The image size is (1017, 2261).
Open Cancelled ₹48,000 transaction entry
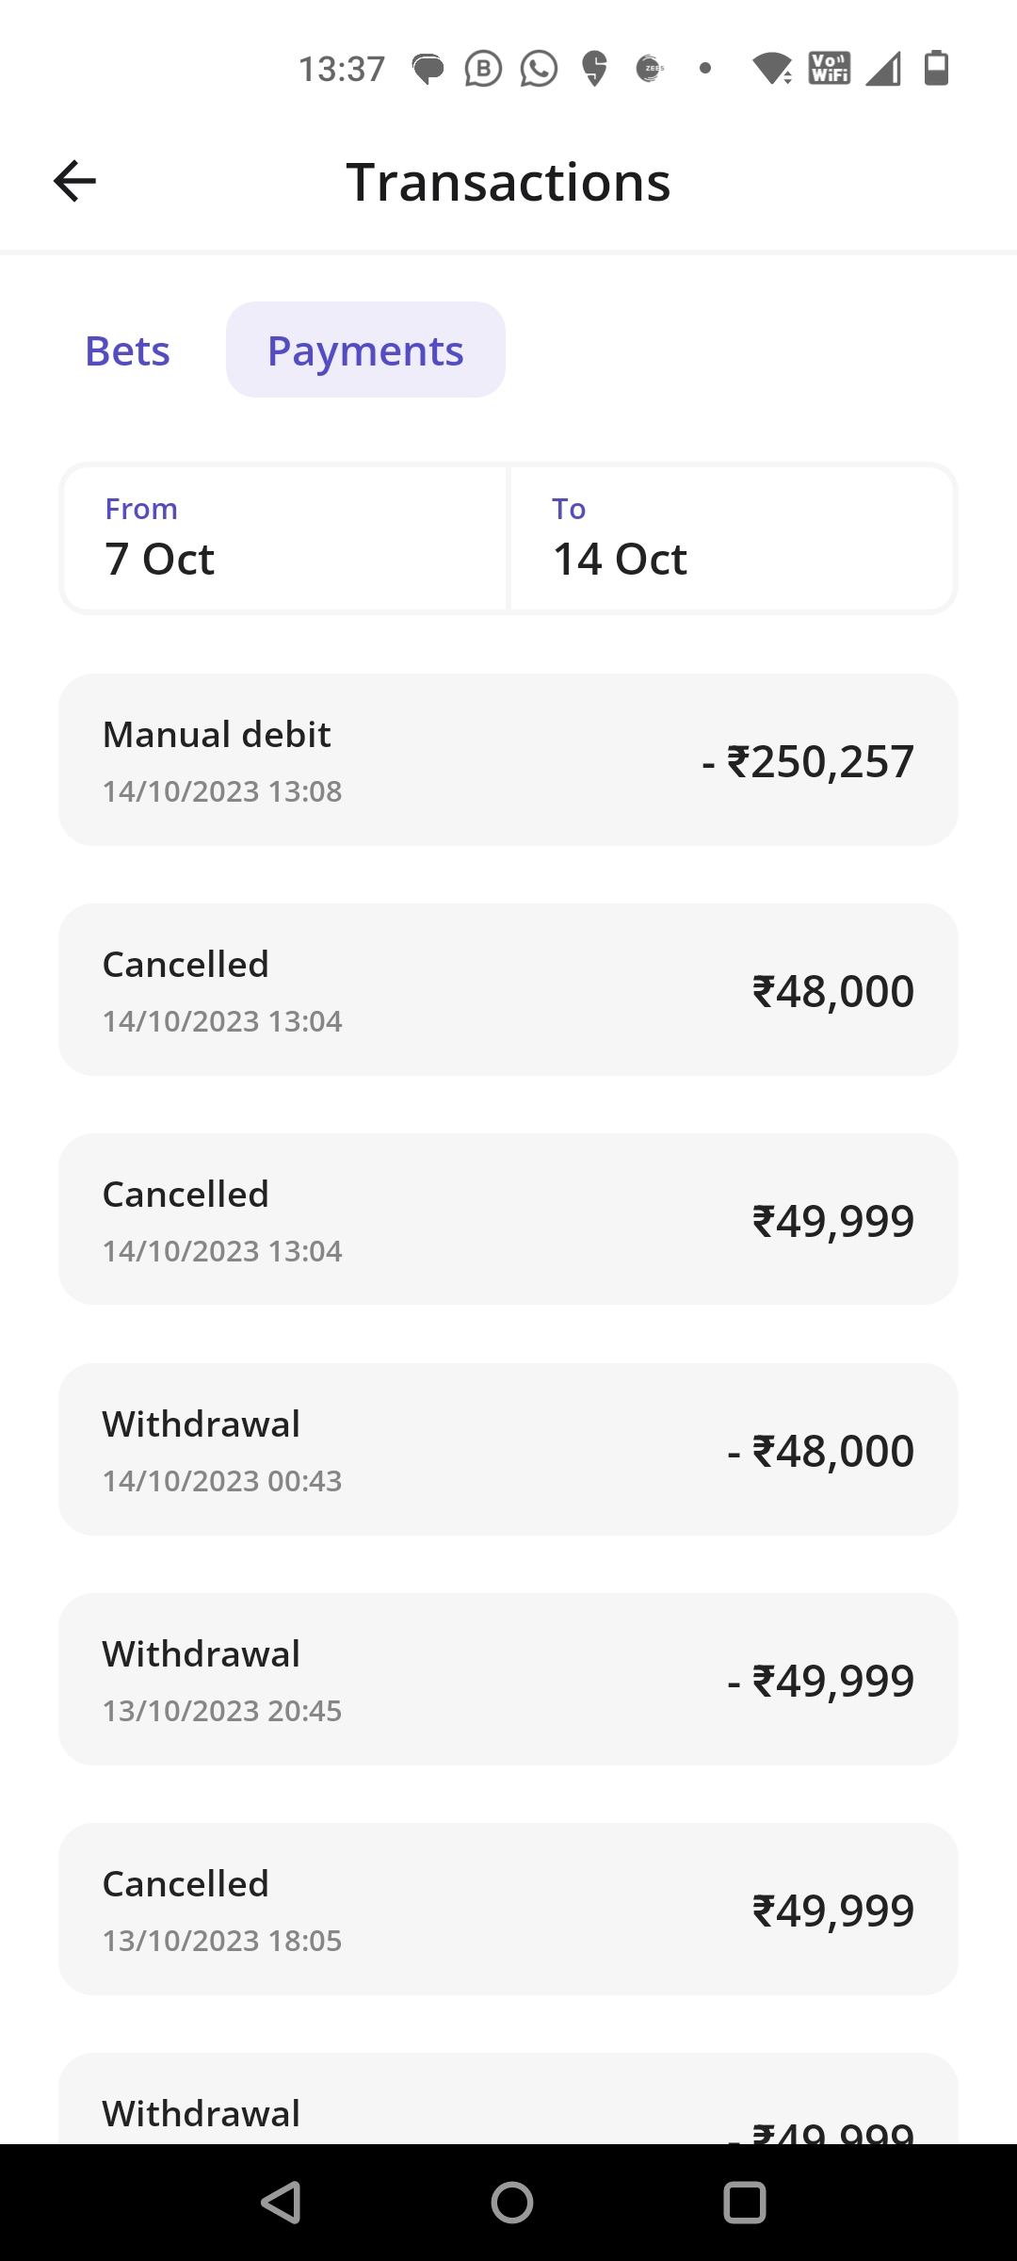tap(508, 989)
